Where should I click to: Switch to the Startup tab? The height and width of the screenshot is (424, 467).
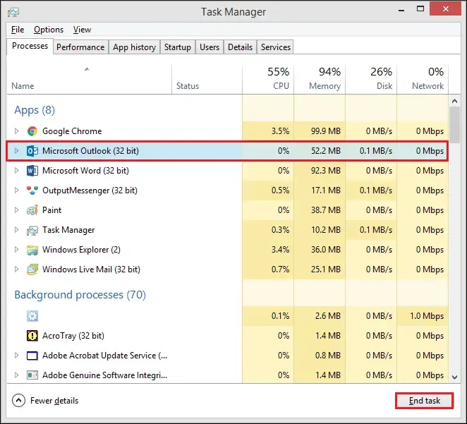point(178,47)
